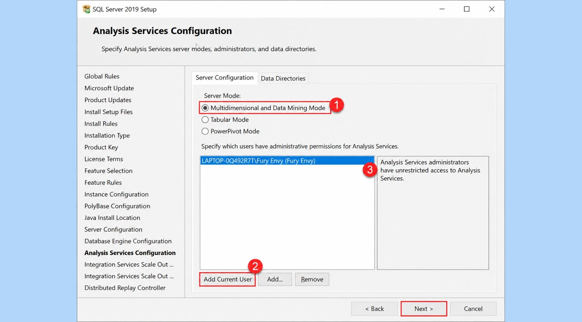The height and width of the screenshot is (322, 582).
Task: Click Feature Rules step
Action: [x=103, y=182]
